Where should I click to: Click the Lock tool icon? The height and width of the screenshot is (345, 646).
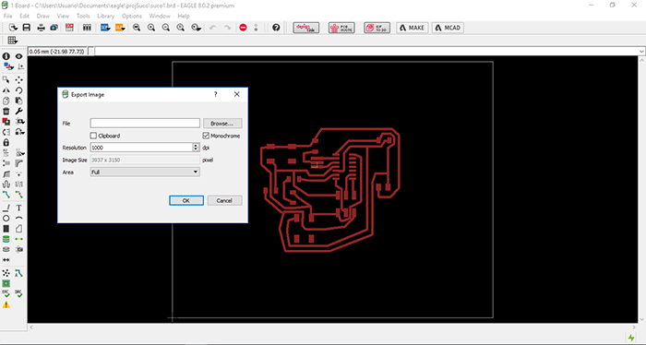click(x=6, y=142)
